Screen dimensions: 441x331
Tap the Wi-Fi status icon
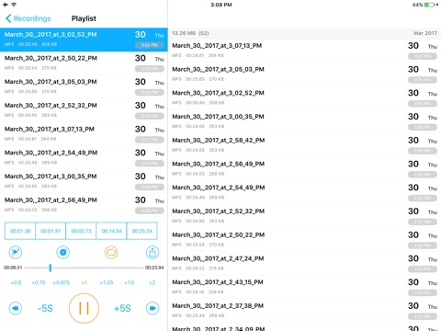[14, 5]
